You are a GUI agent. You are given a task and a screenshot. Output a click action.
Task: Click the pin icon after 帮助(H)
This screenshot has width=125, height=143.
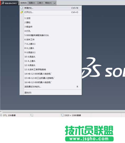pyautogui.click(x=54, y=3)
